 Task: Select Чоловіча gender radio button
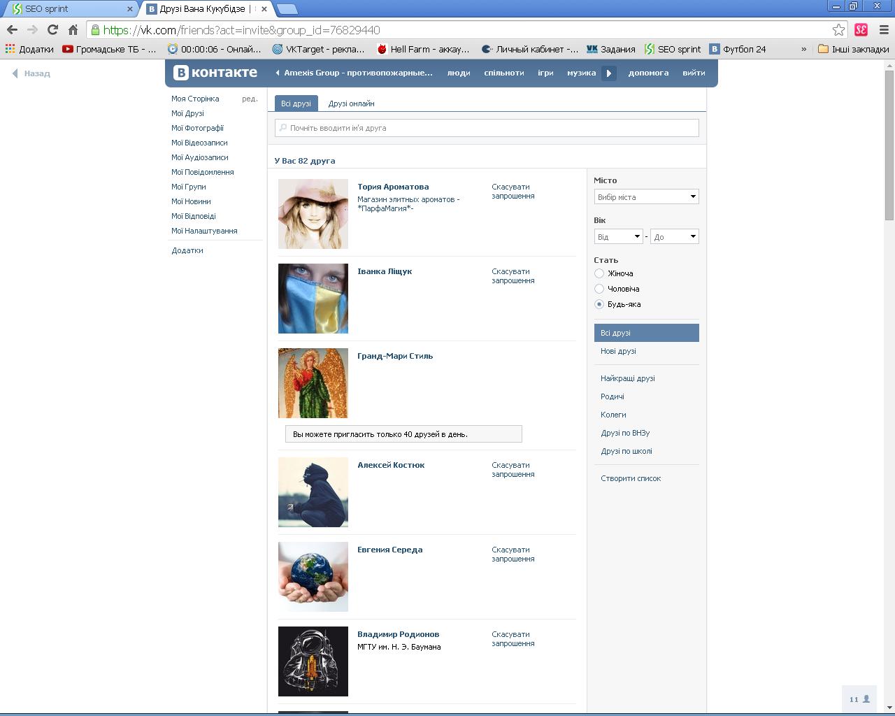[x=599, y=289]
